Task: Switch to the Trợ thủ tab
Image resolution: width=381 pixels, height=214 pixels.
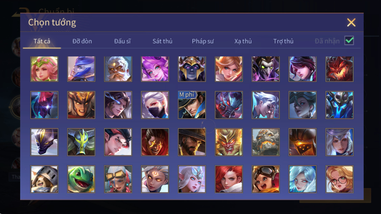Action: [283, 41]
